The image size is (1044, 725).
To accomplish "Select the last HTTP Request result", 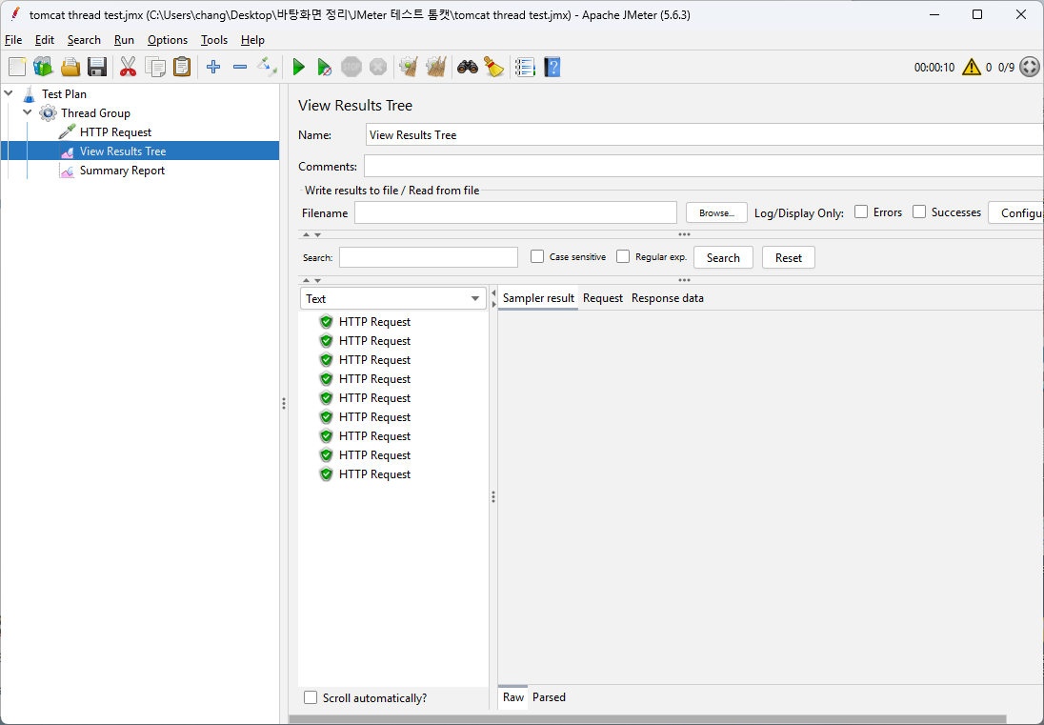I will tap(374, 474).
